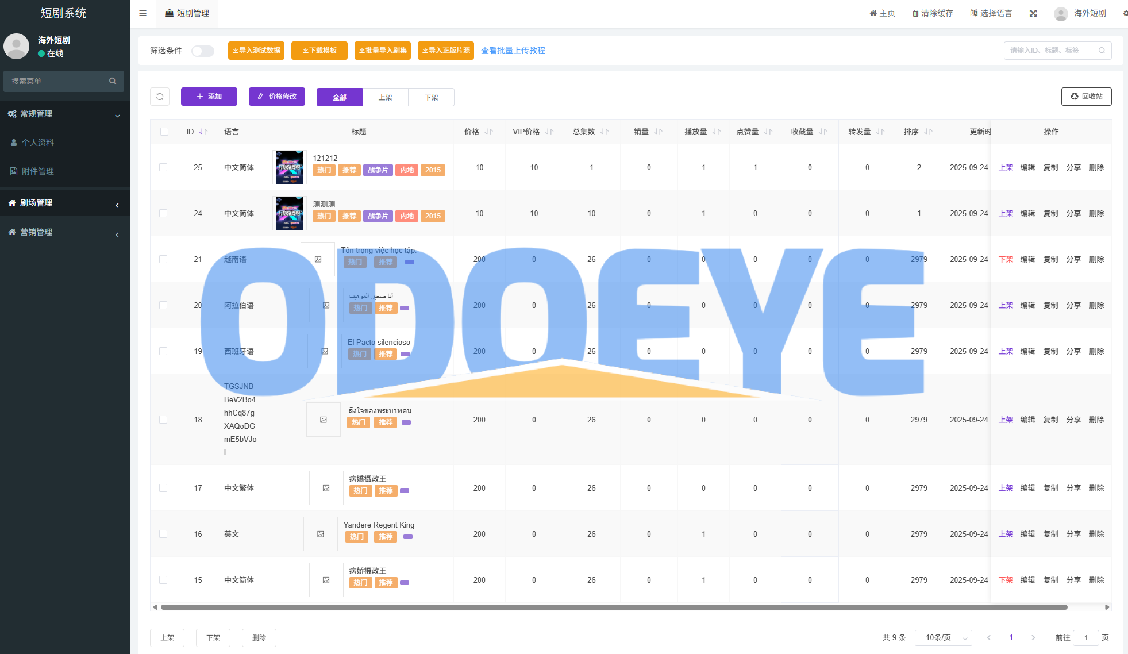This screenshot has height=654, width=1128.
Task: Click the ID column sort arrows
Action: [203, 132]
